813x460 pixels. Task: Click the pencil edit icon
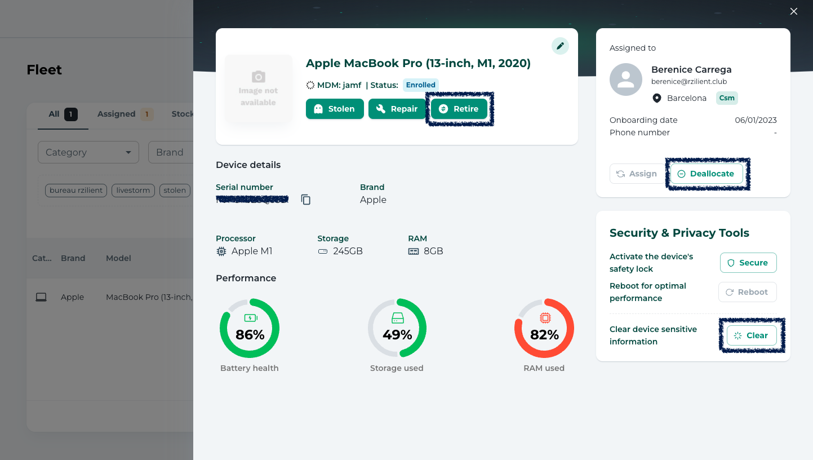pyautogui.click(x=560, y=46)
